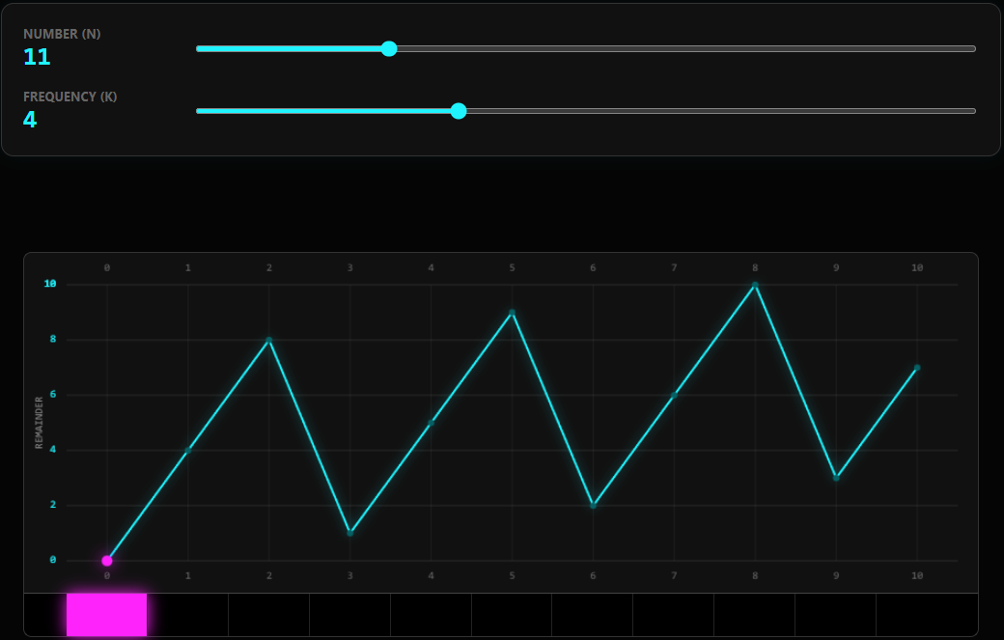The image size is (1004, 640).
Task: Click the Frequency (K) value readout 4
Action: (30, 120)
